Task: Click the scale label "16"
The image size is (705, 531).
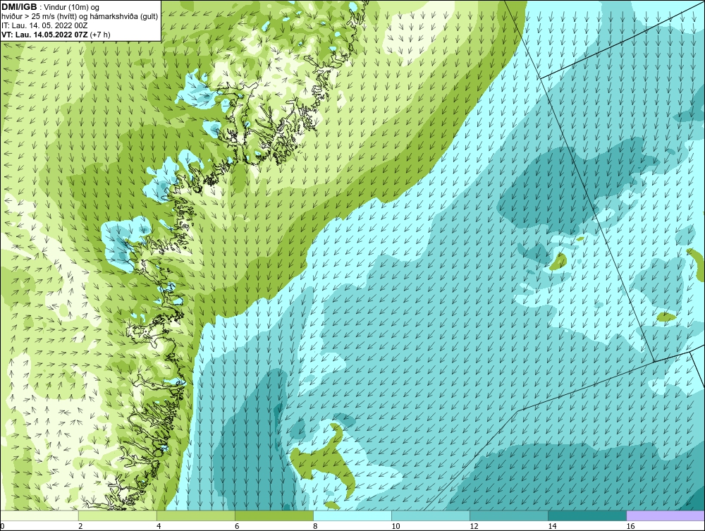Action: click(630, 526)
